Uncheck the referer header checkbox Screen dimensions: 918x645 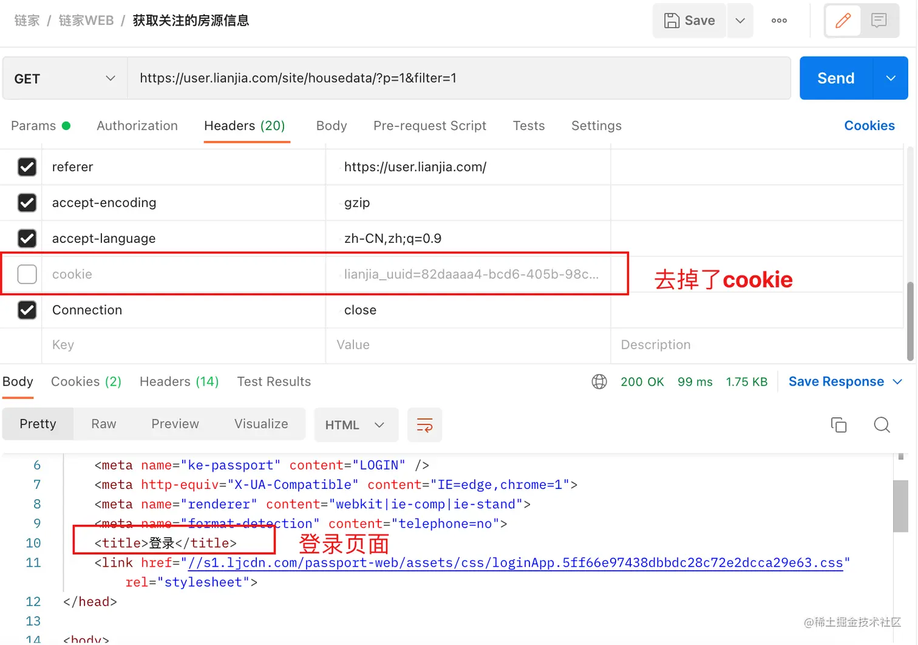pos(27,167)
